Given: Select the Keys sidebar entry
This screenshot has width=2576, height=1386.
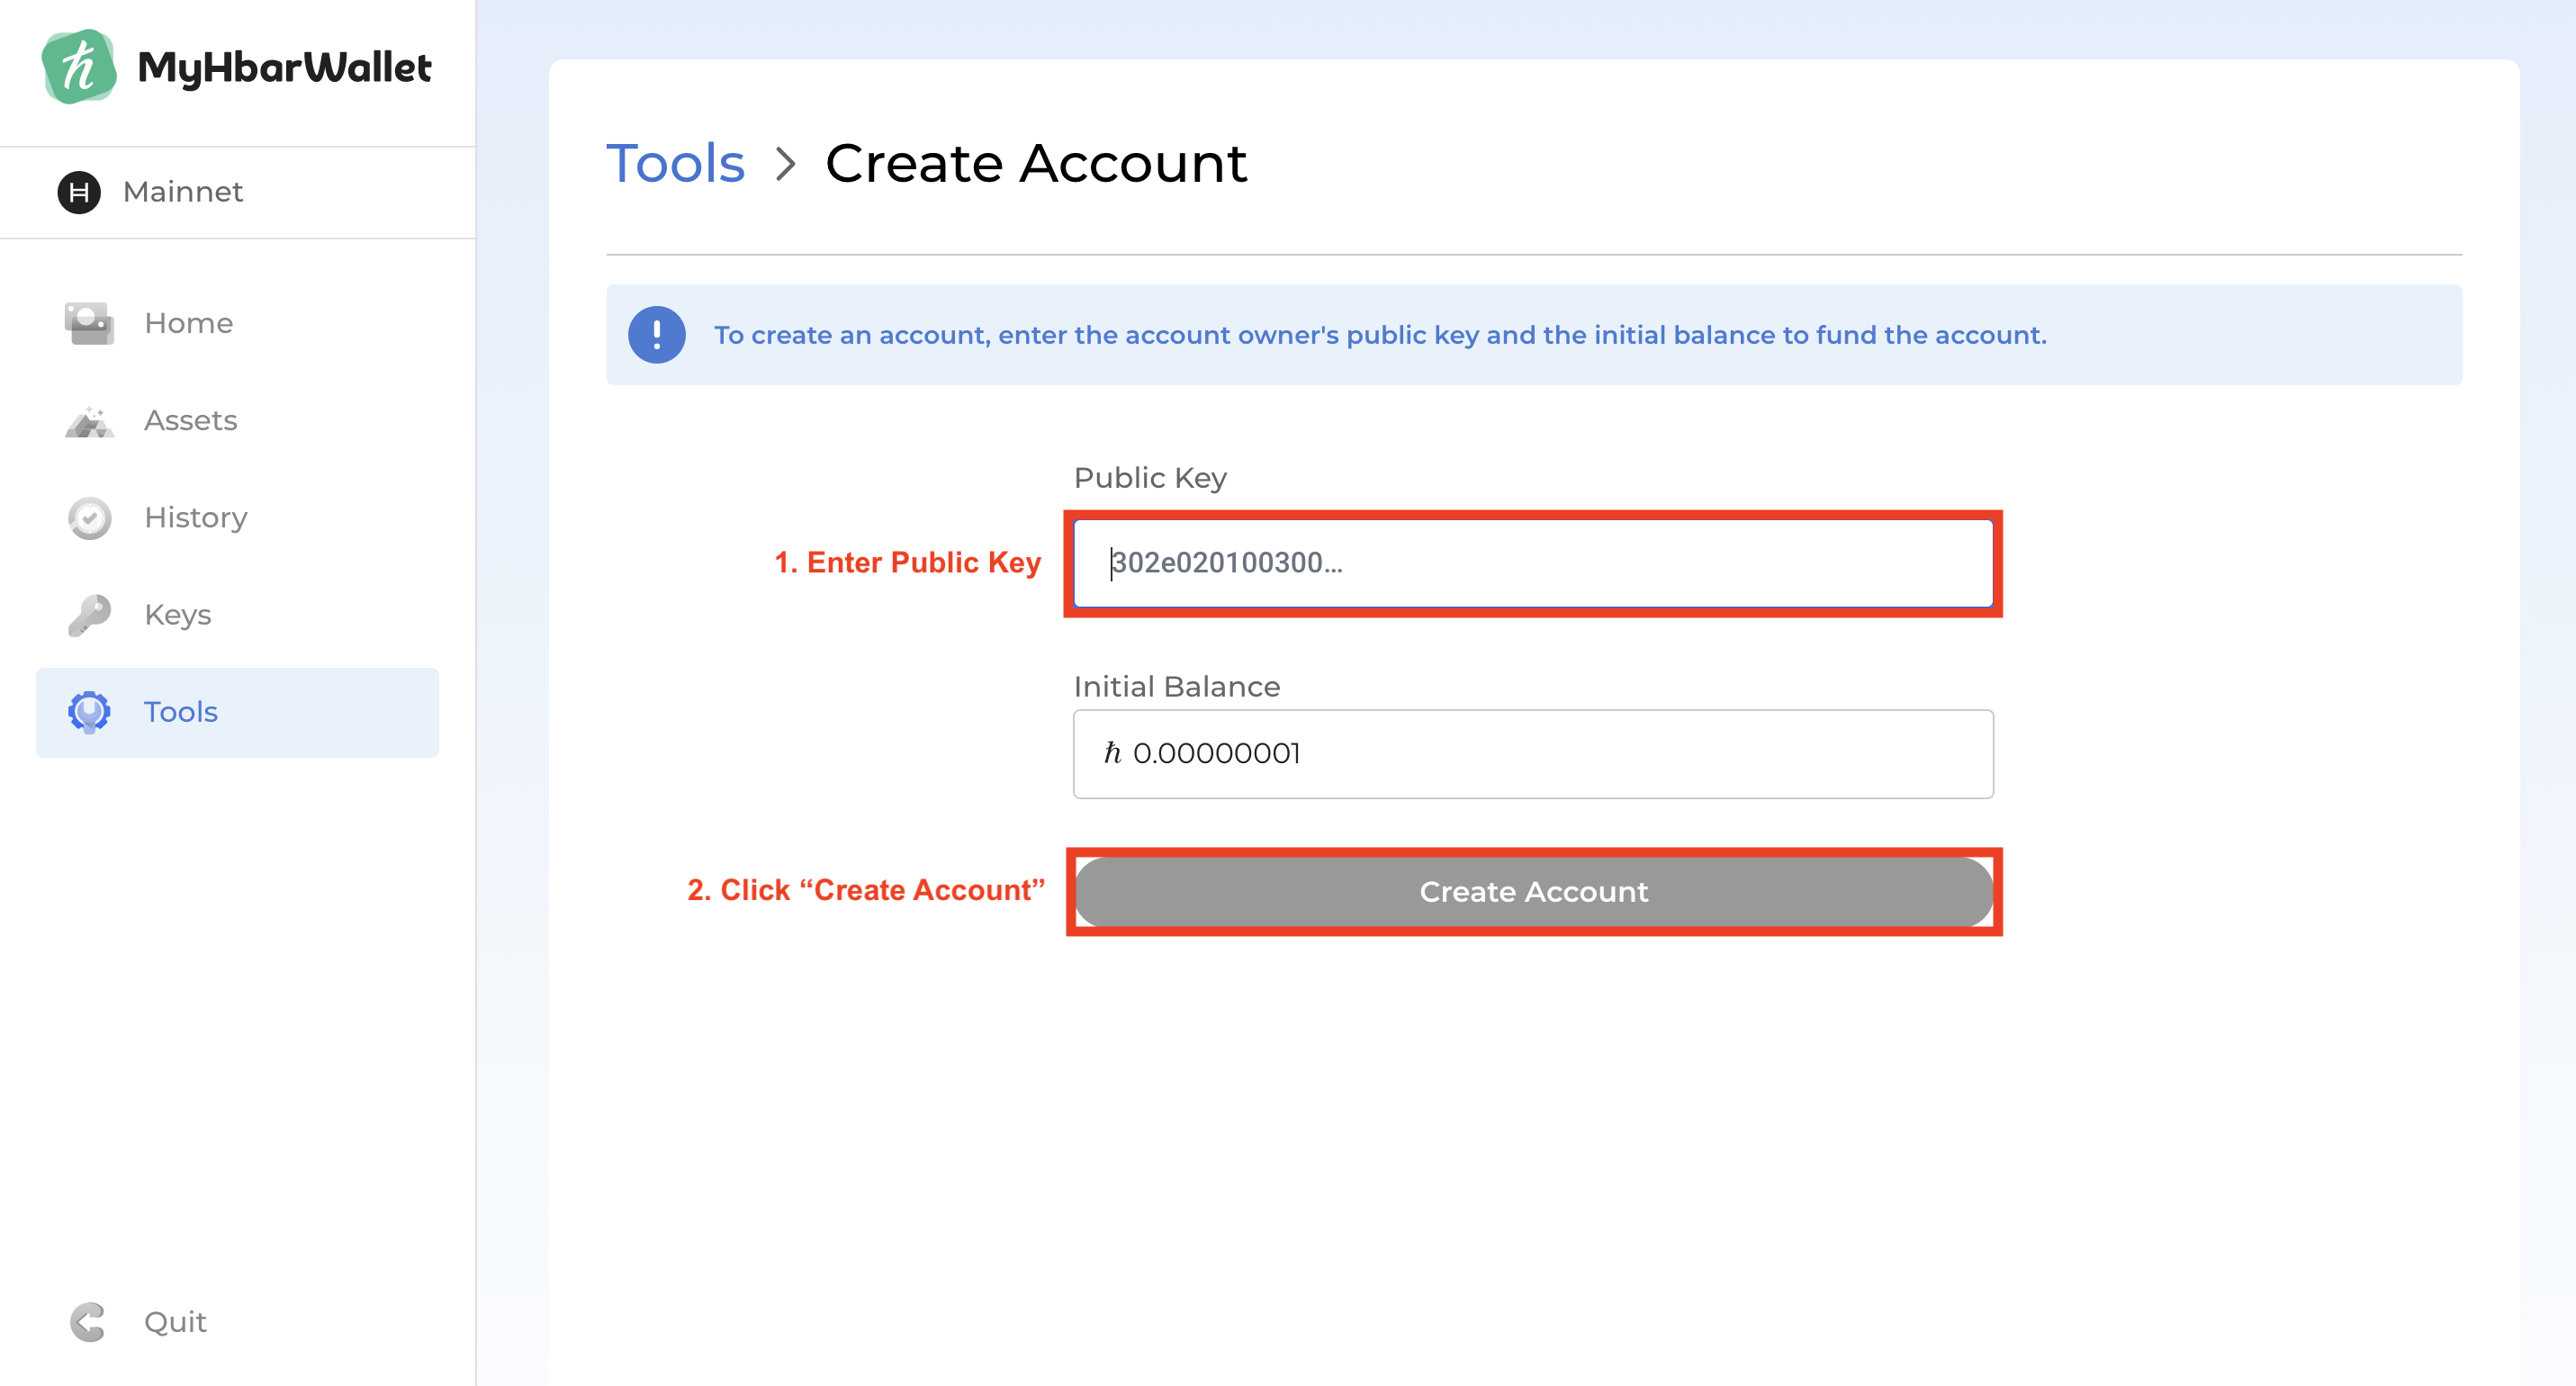Looking at the screenshot, I should (177, 615).
